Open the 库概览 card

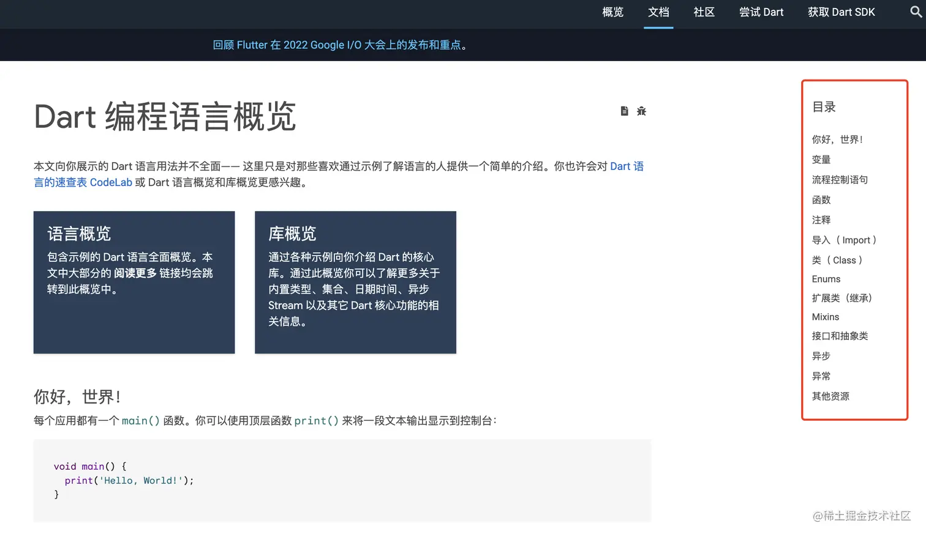click(355, 282)
